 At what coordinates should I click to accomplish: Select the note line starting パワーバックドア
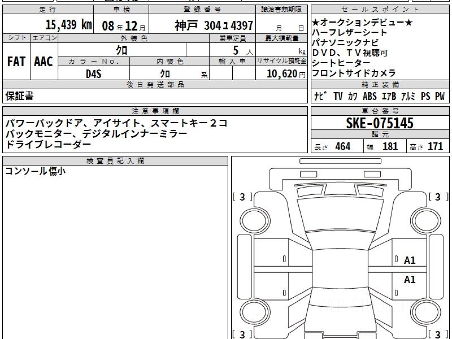(116, 123)
